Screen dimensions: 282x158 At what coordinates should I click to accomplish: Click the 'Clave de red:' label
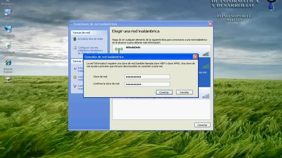point(100,77)
